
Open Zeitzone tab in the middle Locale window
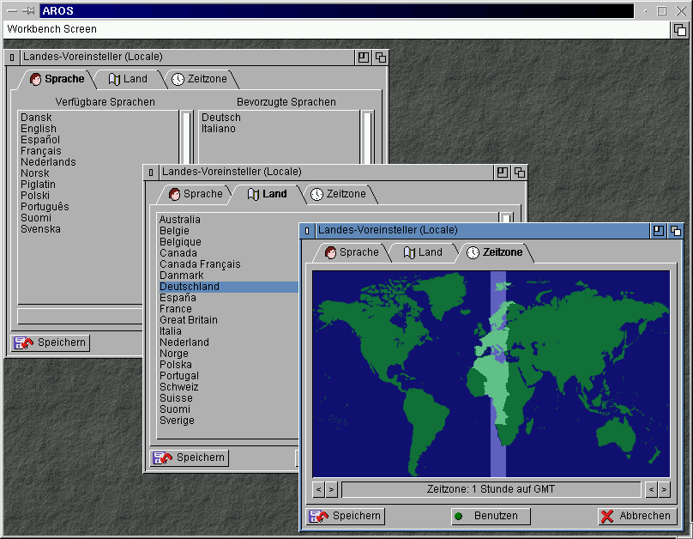click(339, 194)
